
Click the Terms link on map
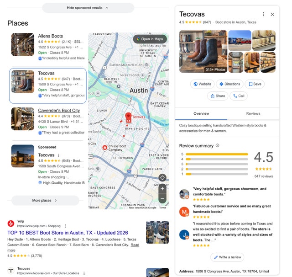pos(162,208)
